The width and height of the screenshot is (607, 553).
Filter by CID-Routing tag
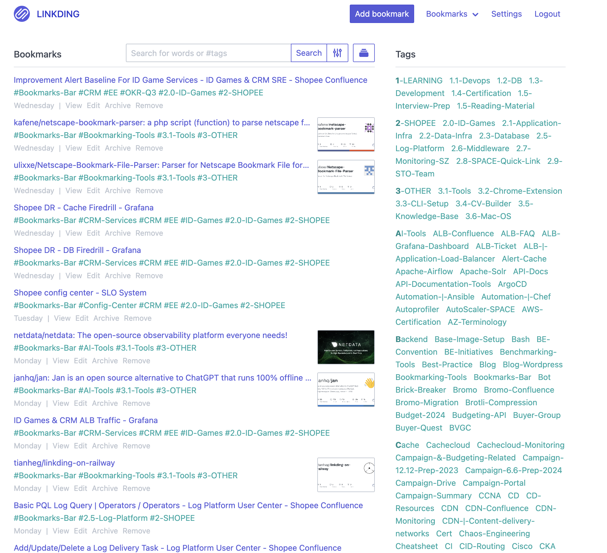coord(482,546)
